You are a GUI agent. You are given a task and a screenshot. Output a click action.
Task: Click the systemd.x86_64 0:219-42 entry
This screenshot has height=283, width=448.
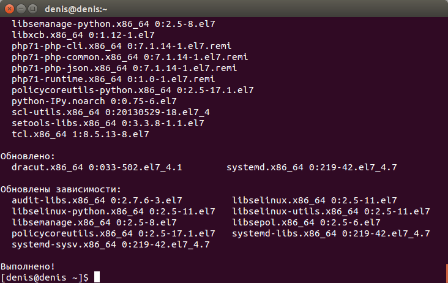click(x=312, y=167)
